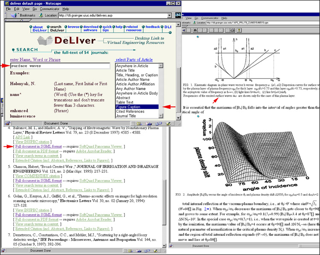This screenshot has width=320, height=255.
Task: Click the download software navigation link
Action: 90,29
